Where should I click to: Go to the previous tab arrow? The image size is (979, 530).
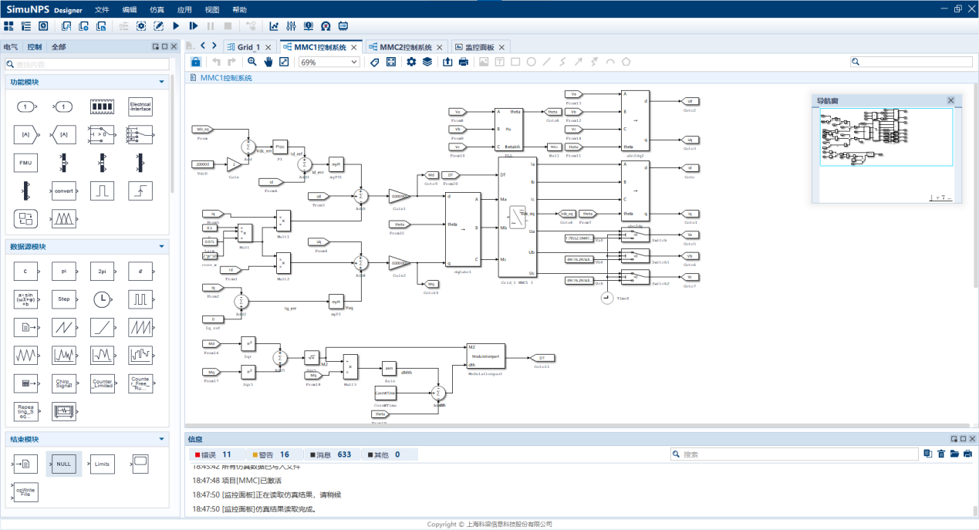tap(203, 46)
